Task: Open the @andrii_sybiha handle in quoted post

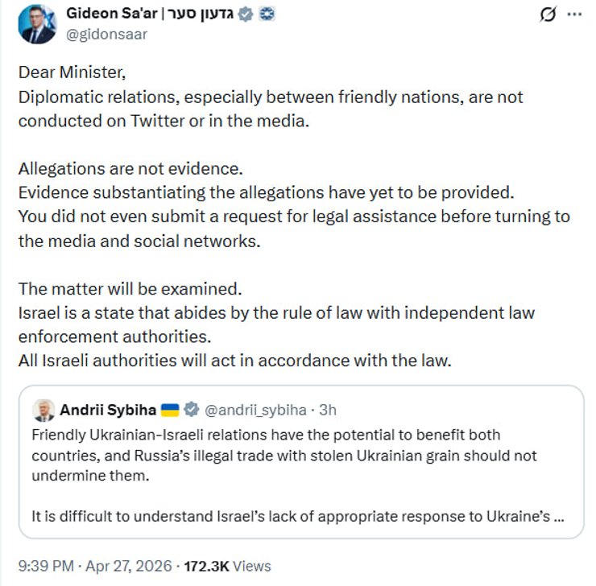Action: coord(256,410)
